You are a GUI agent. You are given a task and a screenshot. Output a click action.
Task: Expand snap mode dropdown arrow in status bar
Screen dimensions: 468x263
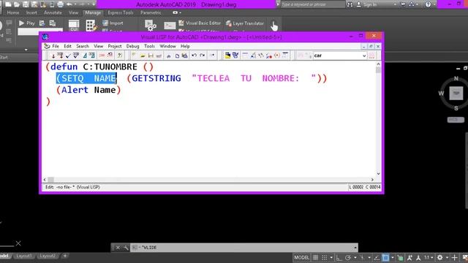[331, 258]
